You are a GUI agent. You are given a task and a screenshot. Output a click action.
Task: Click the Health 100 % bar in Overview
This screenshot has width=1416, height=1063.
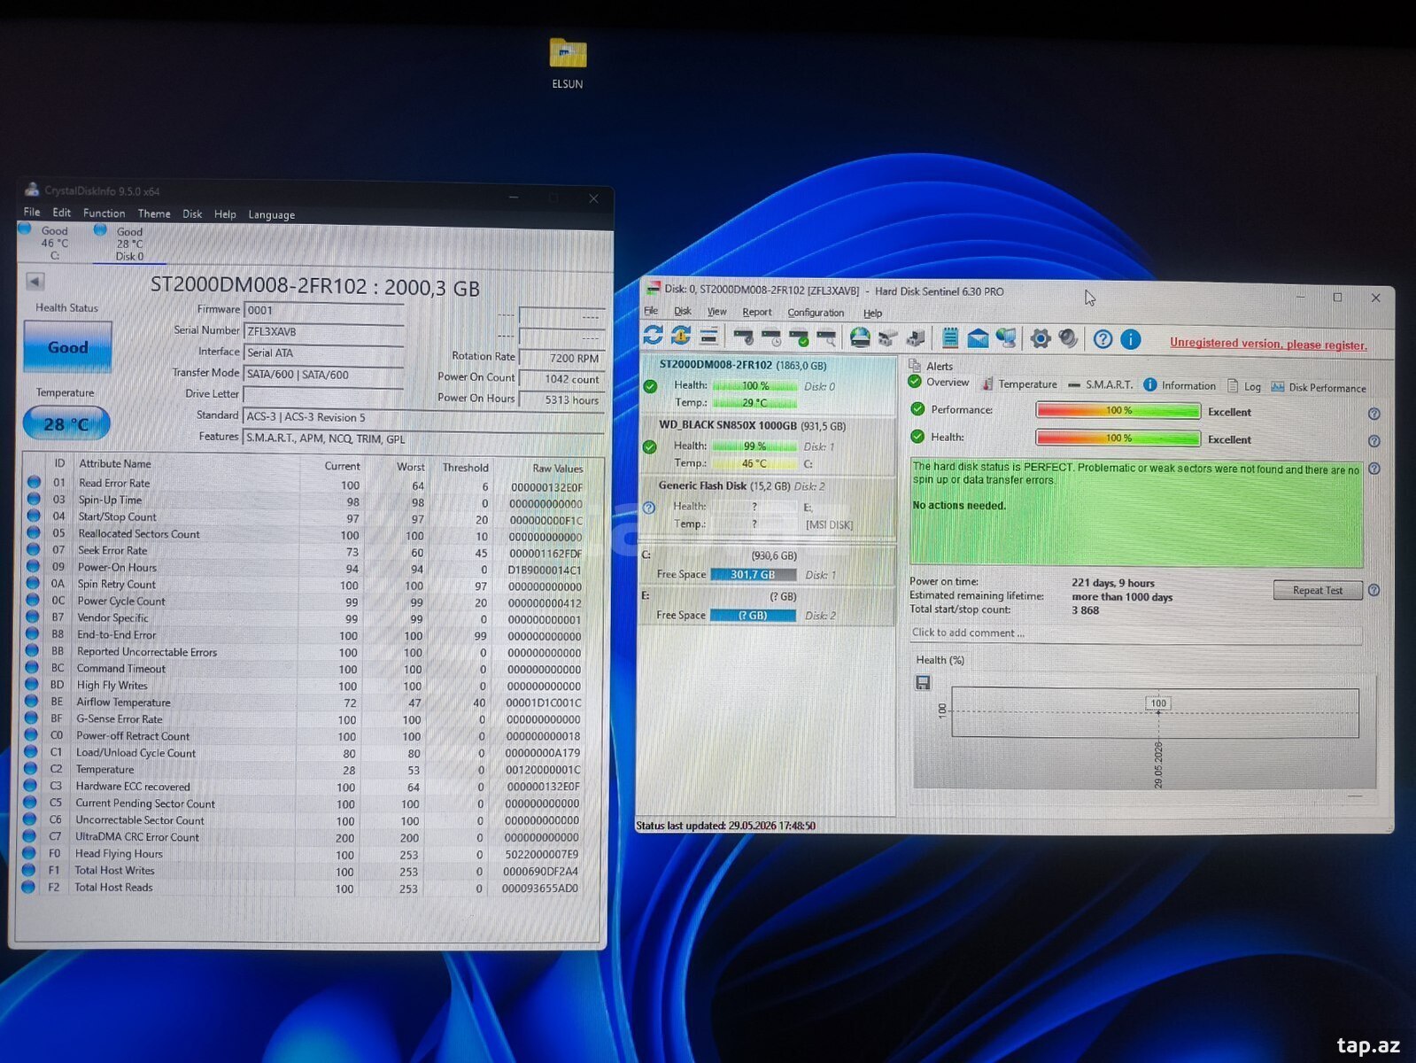(x=1118, y=438)
